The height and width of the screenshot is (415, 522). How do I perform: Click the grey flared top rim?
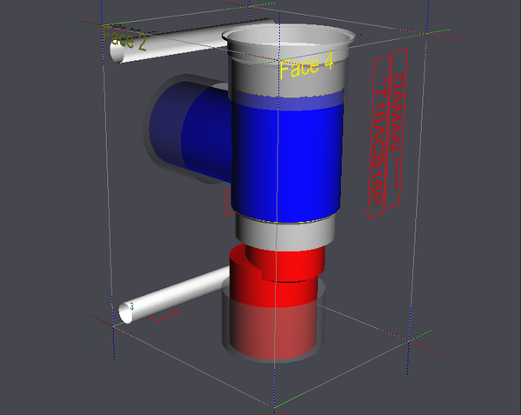coord(288,37)
